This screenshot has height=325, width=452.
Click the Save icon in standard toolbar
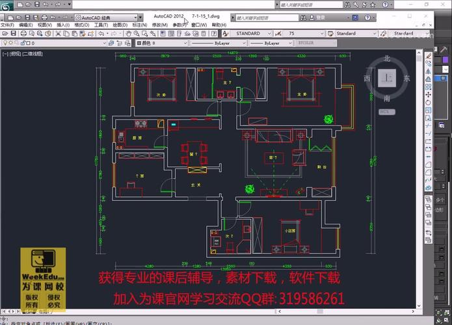click(13, 33)
